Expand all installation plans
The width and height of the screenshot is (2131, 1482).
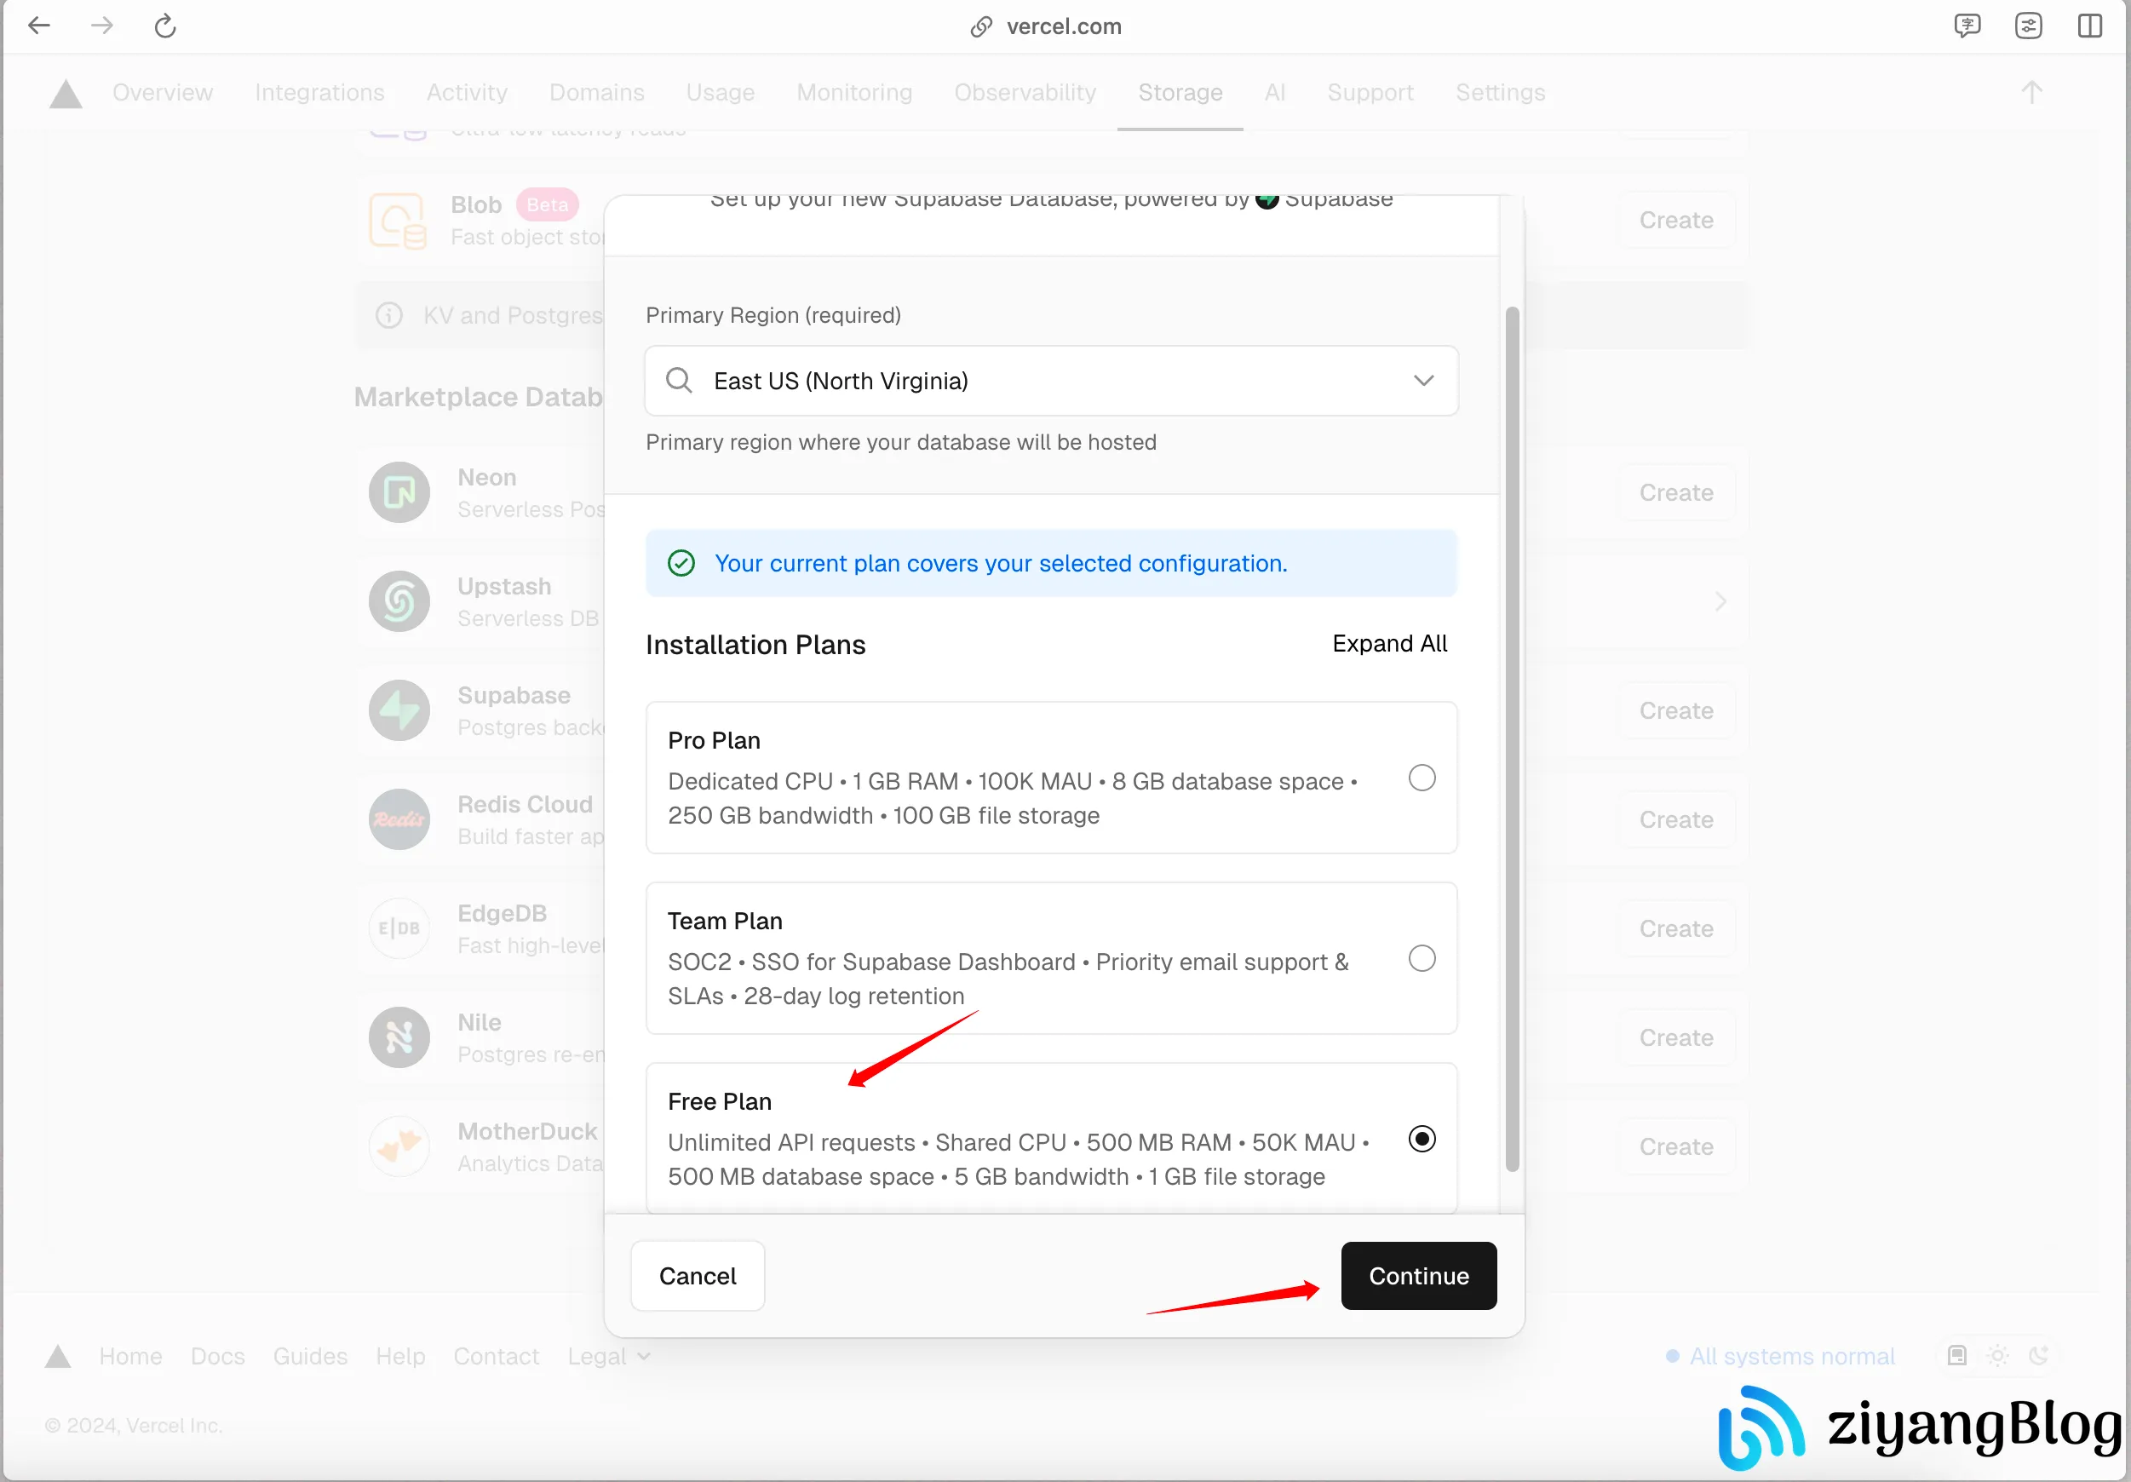pos(1389,644)
